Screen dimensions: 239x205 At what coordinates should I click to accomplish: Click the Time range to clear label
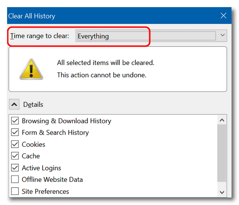(x=40, y=36)
